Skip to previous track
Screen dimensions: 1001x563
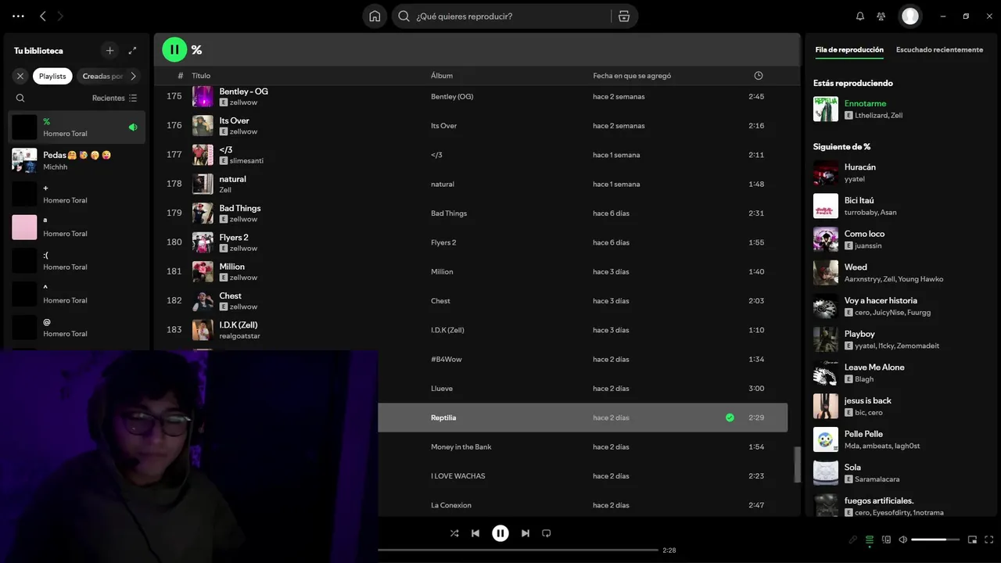475,533
